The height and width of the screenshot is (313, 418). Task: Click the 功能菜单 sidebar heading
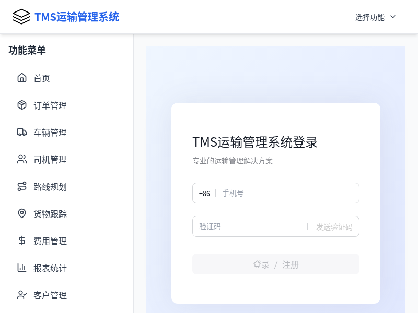click(27, 50)
